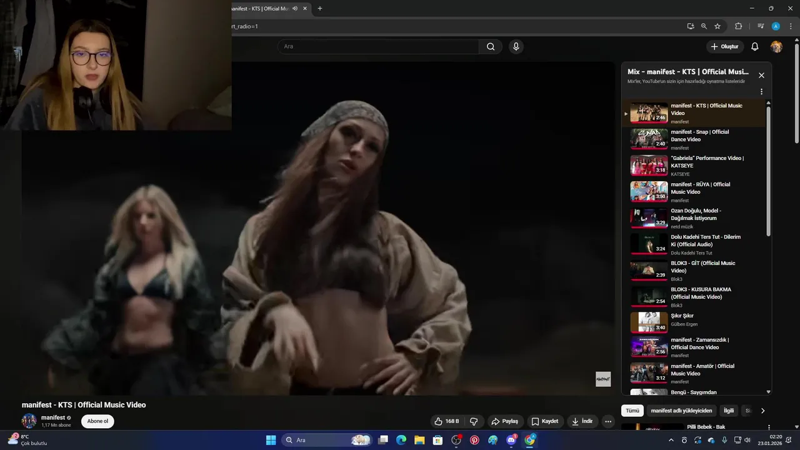The image size is (800, 450).
Task: Click the zoom magnifier icon in address bar
Action: click(x=704, y=26)
